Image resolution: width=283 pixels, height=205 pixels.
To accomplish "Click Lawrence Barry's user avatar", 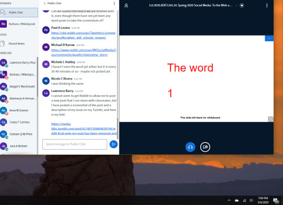I will [4, 63].
